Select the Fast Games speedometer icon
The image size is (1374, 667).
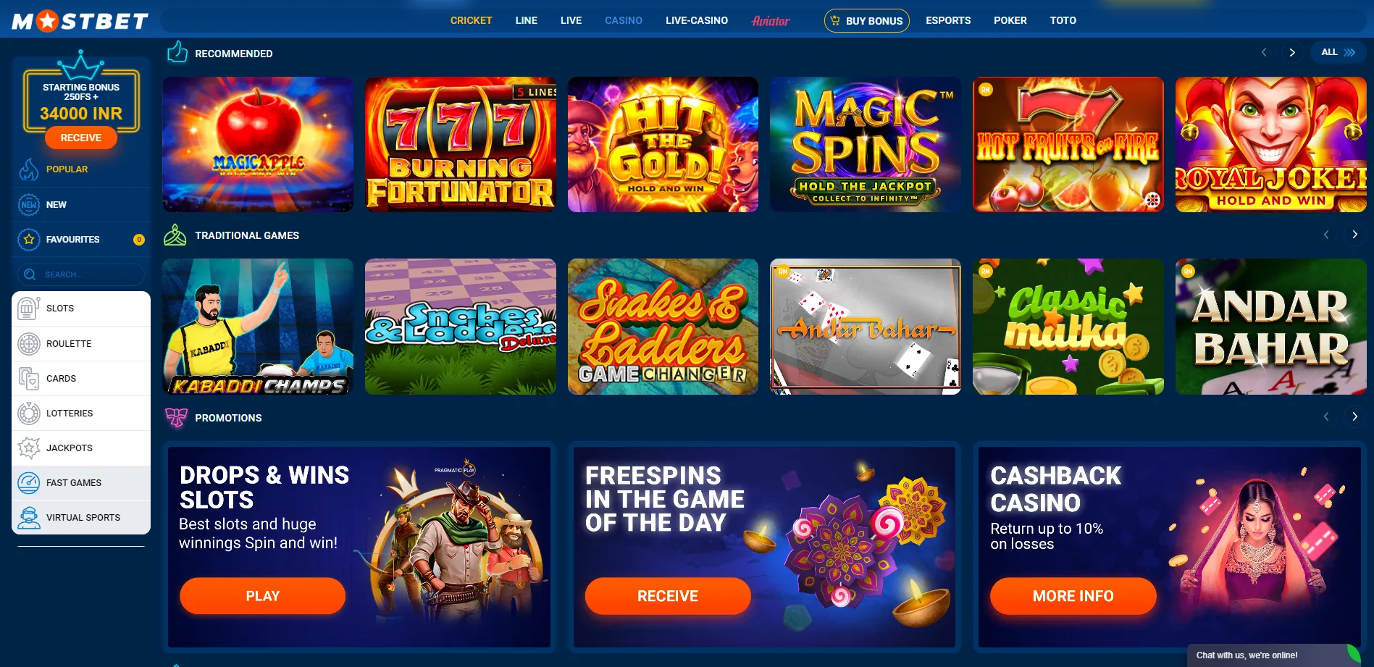coord(28,482)
